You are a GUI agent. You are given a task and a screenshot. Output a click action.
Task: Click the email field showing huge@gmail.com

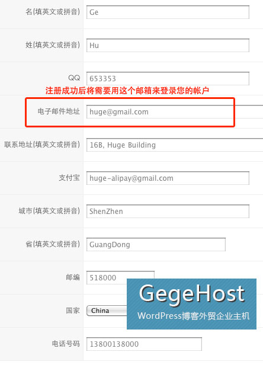click(175, 111)
